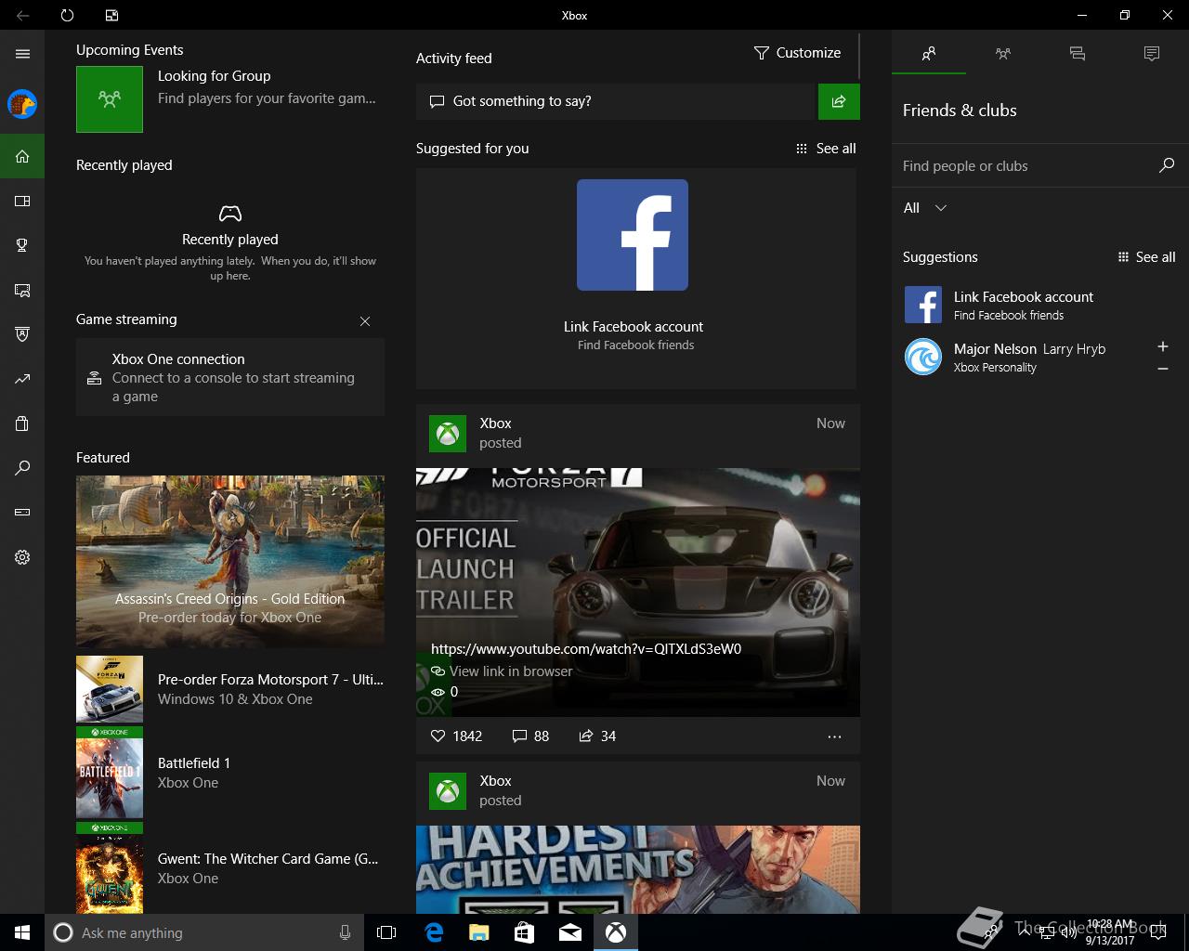Open Clubs shield icon in sidebar
This screenshot has height=951, width=1189.
pos(22,334)
